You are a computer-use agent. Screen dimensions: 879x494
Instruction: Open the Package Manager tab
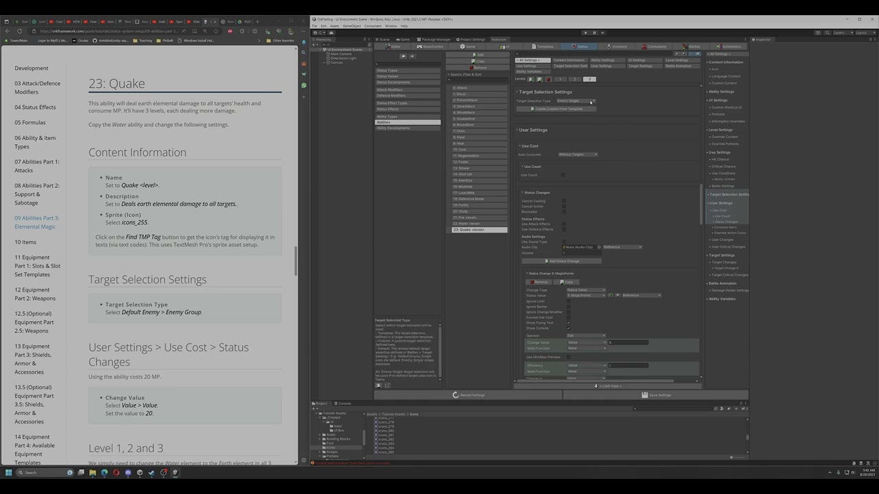pyautogui.click(x=434, y=39)
